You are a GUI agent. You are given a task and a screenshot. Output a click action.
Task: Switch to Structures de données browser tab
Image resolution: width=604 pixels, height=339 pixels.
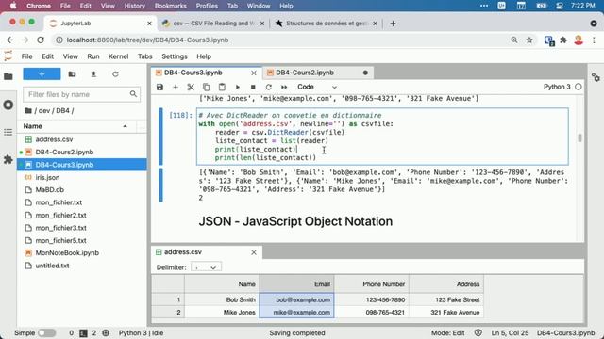point(326,24)
